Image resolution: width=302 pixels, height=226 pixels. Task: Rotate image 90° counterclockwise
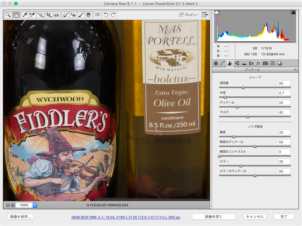pos(106,15)
